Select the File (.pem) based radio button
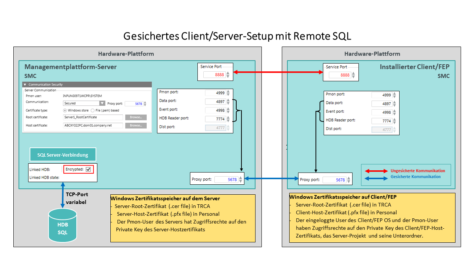 tap(93, 110)
